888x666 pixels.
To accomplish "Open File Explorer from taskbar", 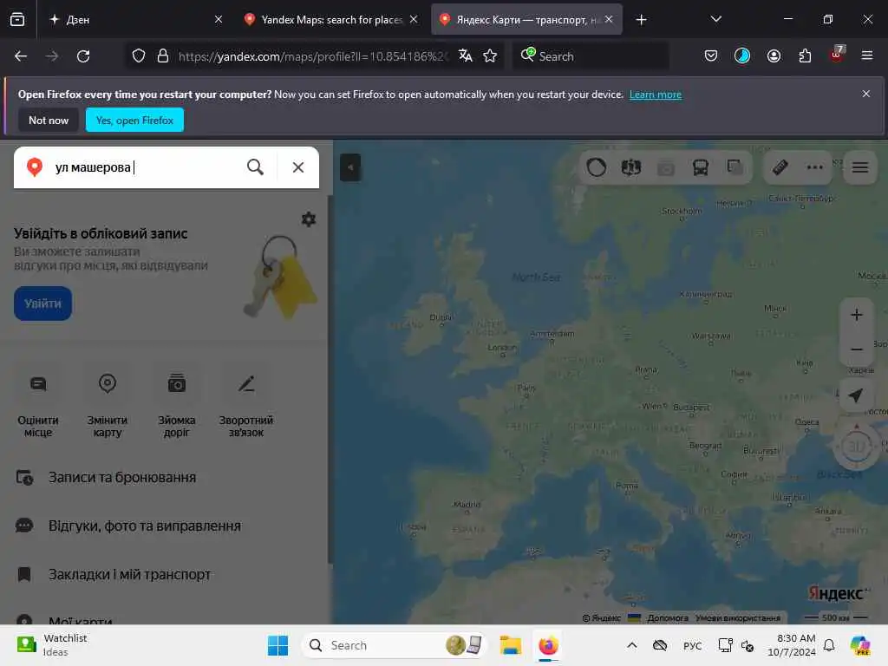I will point(510,645).
